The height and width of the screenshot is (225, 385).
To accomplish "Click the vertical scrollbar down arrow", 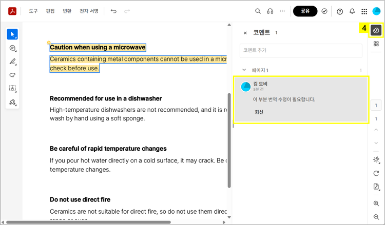I will pyautogui.click(x=229, y=217).
